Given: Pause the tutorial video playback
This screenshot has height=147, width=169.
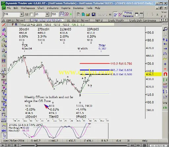Looking at the screenshot, I should pos(9,145).
